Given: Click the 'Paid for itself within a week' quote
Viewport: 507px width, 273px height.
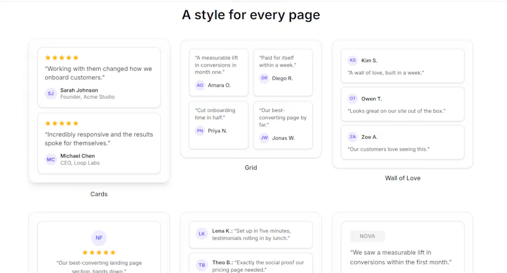Looking at the screenshot, I should (x=278, y=61).
